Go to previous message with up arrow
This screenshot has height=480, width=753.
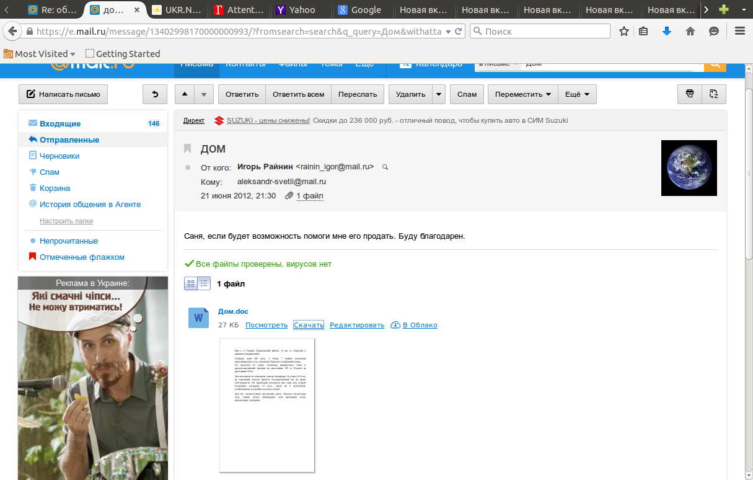(185, 94)
